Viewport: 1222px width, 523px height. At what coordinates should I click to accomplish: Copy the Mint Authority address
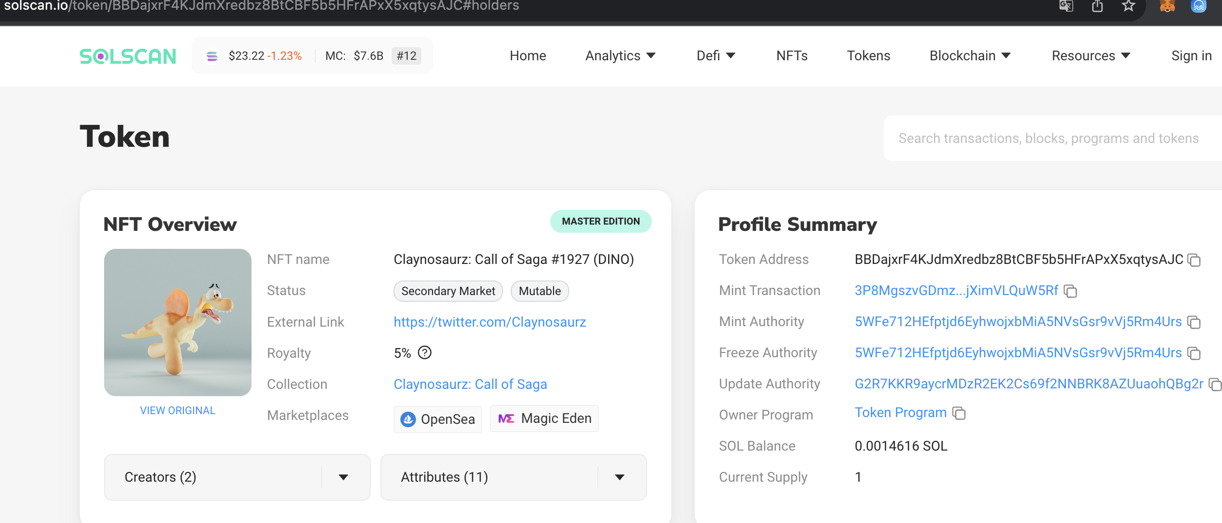[1194, 322]
